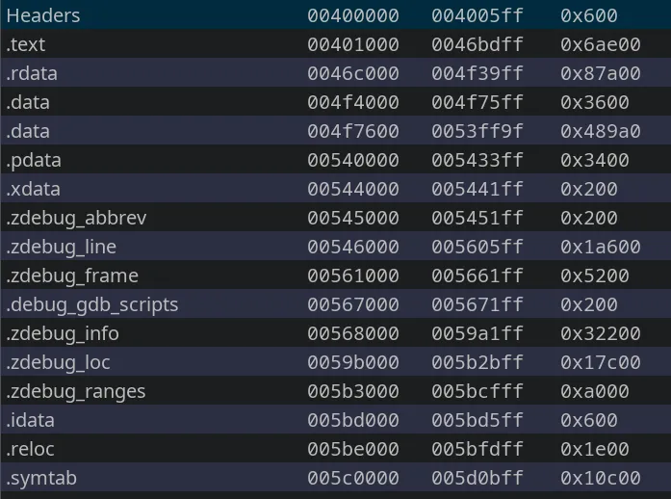Select the .idata section row
This screenshot has width=671, height=499.
335,420
